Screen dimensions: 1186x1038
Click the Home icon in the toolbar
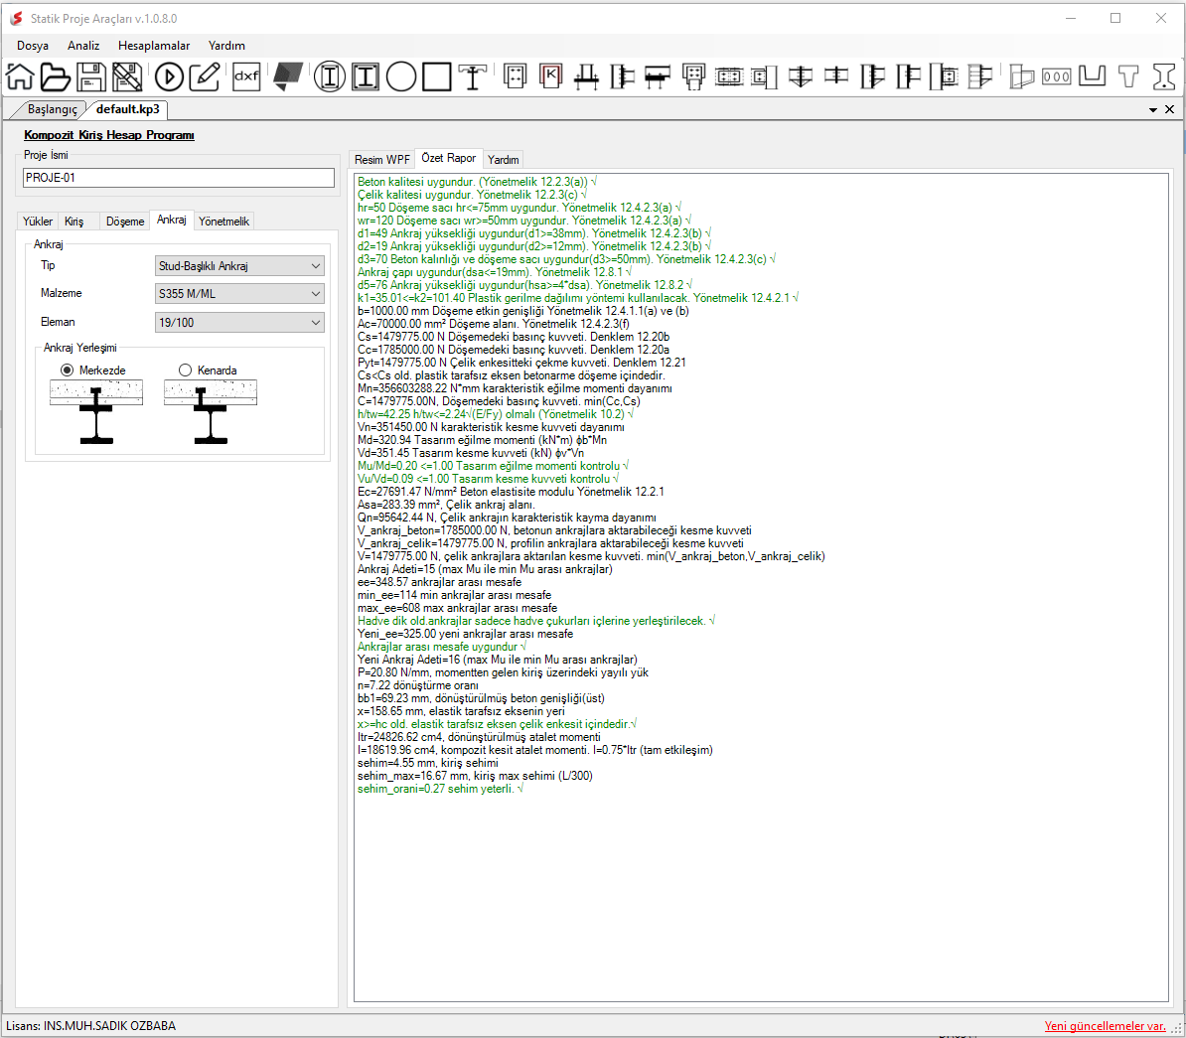[x=21, y=76]
